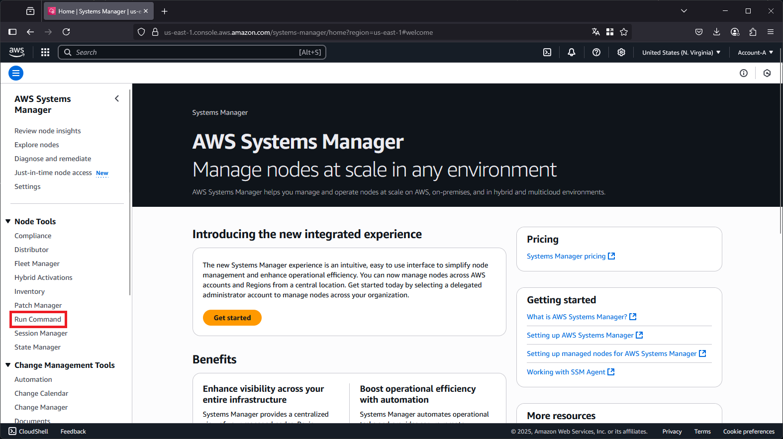Screen dimensions: 783x439
Task: Click the browser address bar URL
Action: point(298,32)
